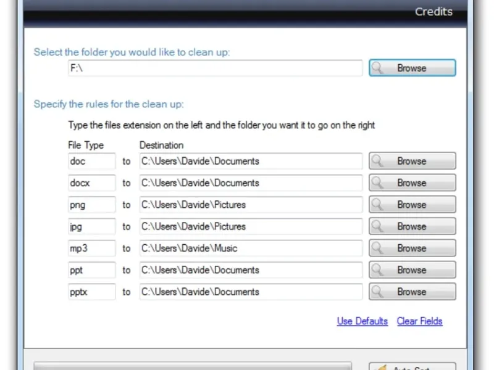Click the doc file type field
Image resolution: width=494 pixels, height=370 pixels.
91,161
